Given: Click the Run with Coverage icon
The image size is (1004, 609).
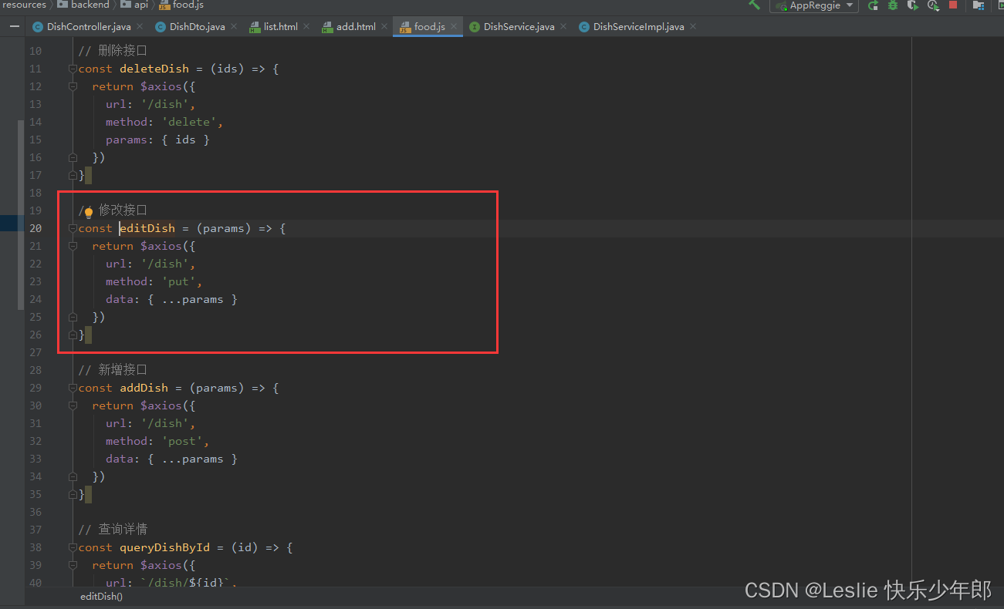Looking at the screenshot, I should click(x=913, y=5).
